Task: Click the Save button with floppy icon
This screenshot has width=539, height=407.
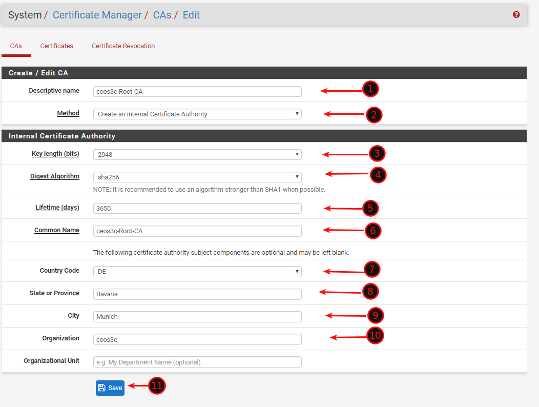Action: pyautogui.click(x=110, y=388)
